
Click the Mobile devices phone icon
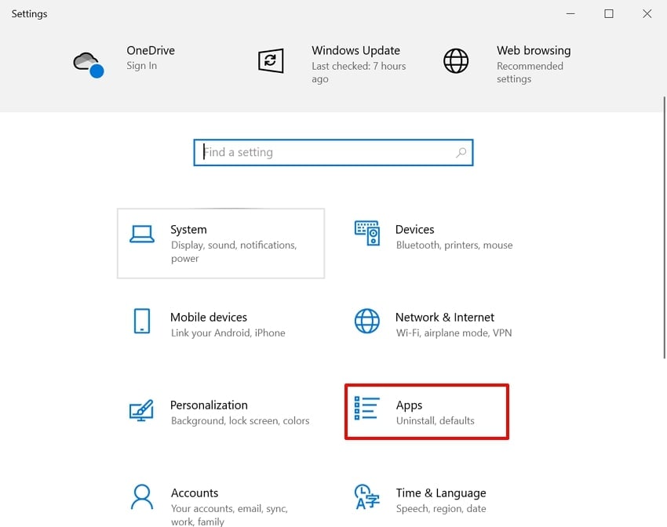pyautogui.click(x=142, y=322)
